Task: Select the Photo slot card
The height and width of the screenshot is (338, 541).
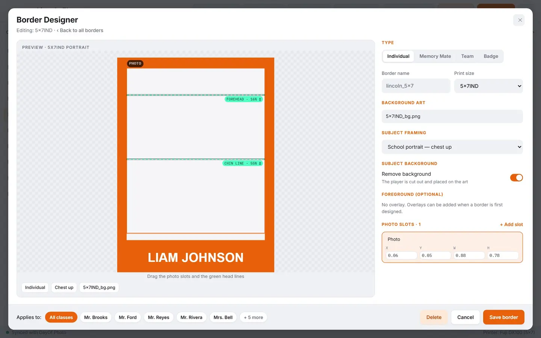Action: click(452, 247)
